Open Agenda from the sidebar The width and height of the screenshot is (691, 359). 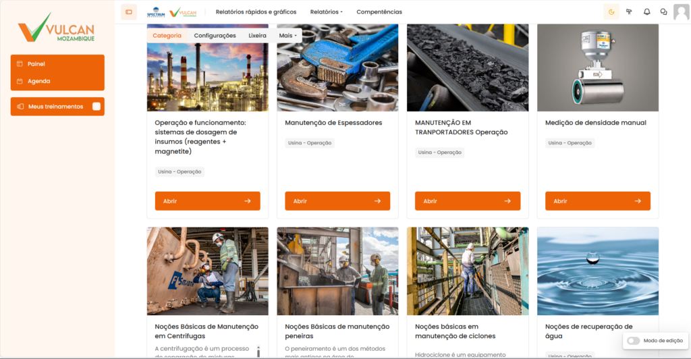38,81
